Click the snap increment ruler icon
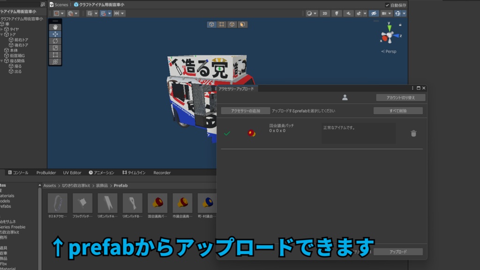The width and height of the screenshot is (480, 270). point(117,14)
